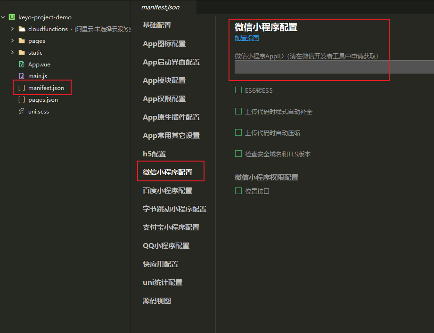Expand the pages folder arrow
Image resolution: width=434 pixels, height=333 pixels.
pos(12,41)
